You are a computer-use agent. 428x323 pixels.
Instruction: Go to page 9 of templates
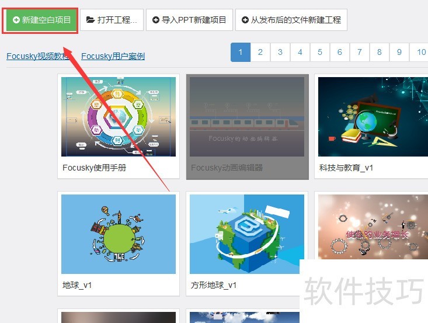[399, 52]
